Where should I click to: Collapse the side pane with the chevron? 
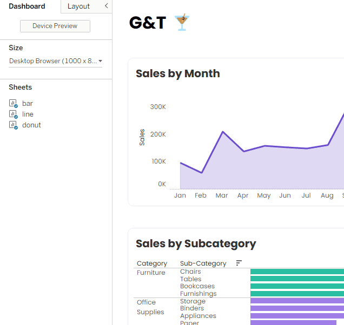(x=107, y=6)
